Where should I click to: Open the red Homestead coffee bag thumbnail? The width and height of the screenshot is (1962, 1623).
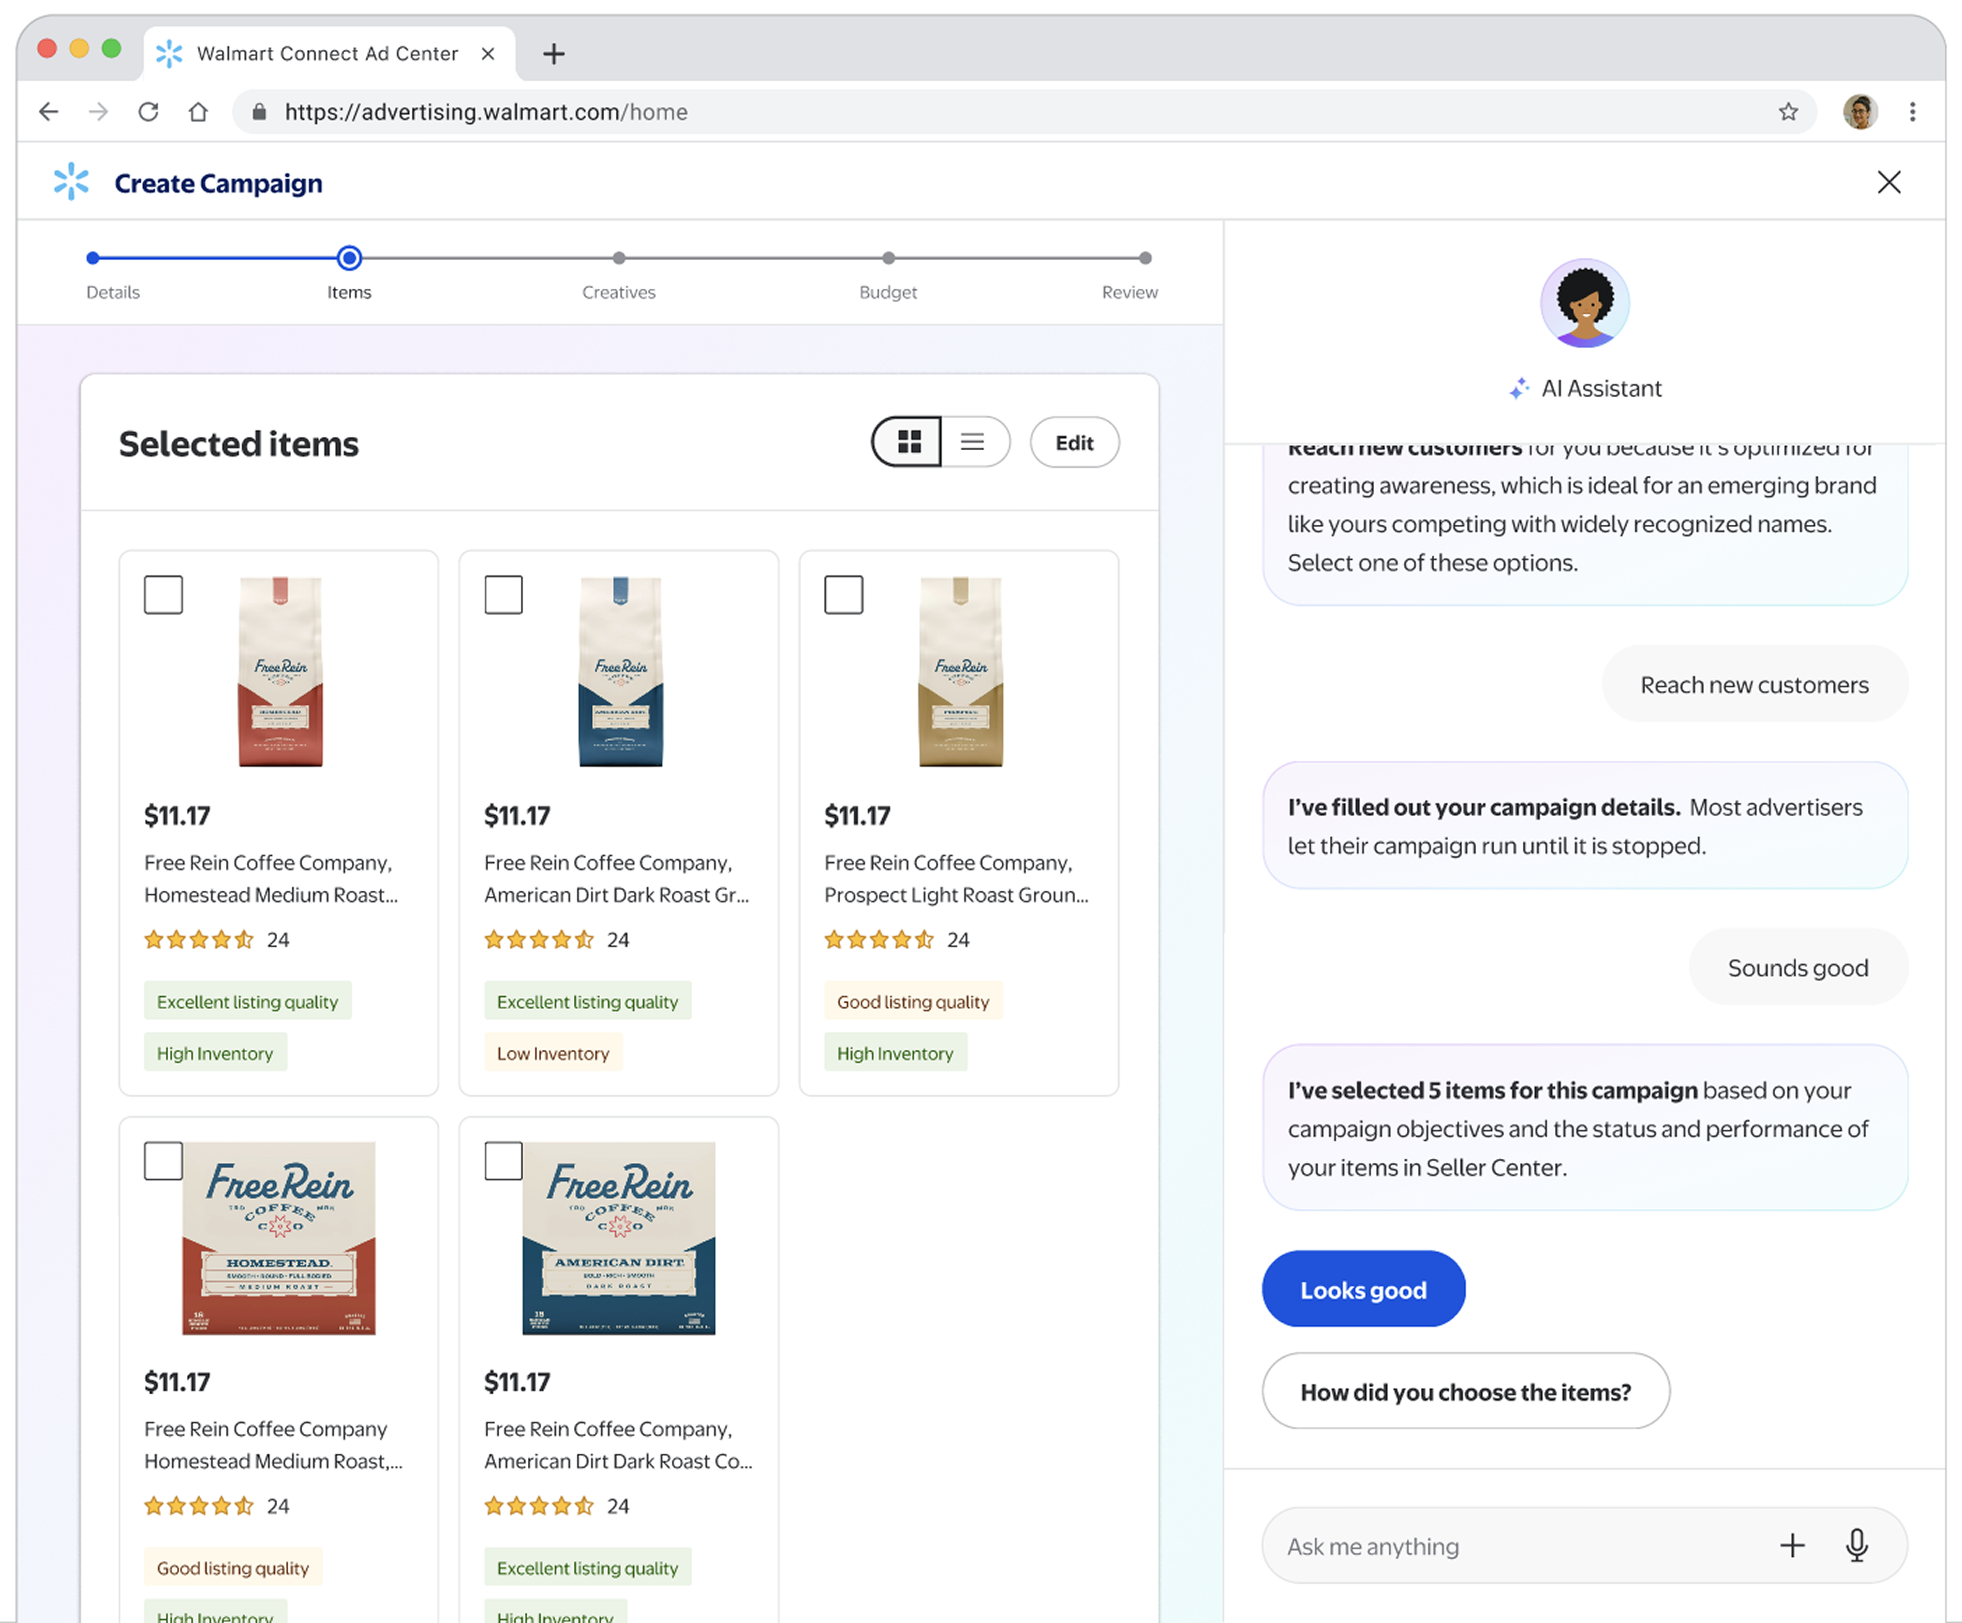click(280, 672)
